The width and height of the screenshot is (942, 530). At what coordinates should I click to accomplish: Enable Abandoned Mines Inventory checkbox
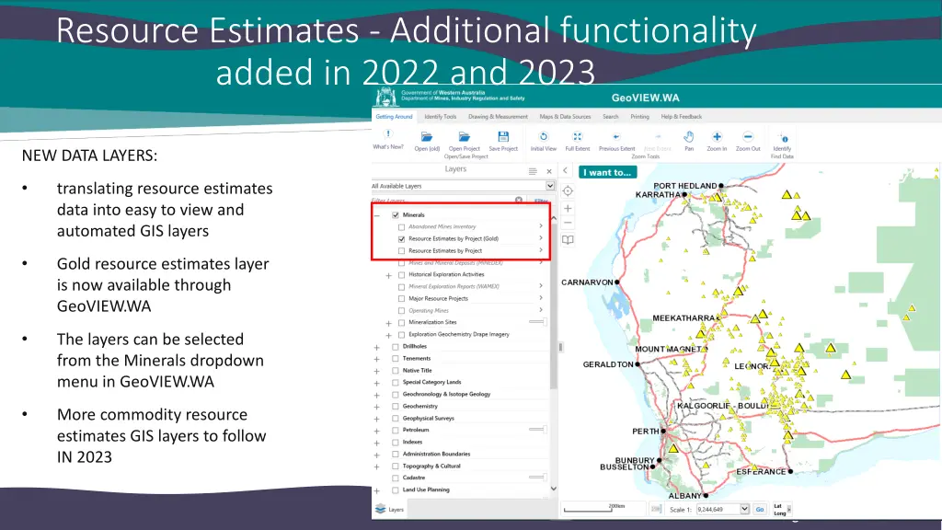pyautogui.click(x=401, y=226)
